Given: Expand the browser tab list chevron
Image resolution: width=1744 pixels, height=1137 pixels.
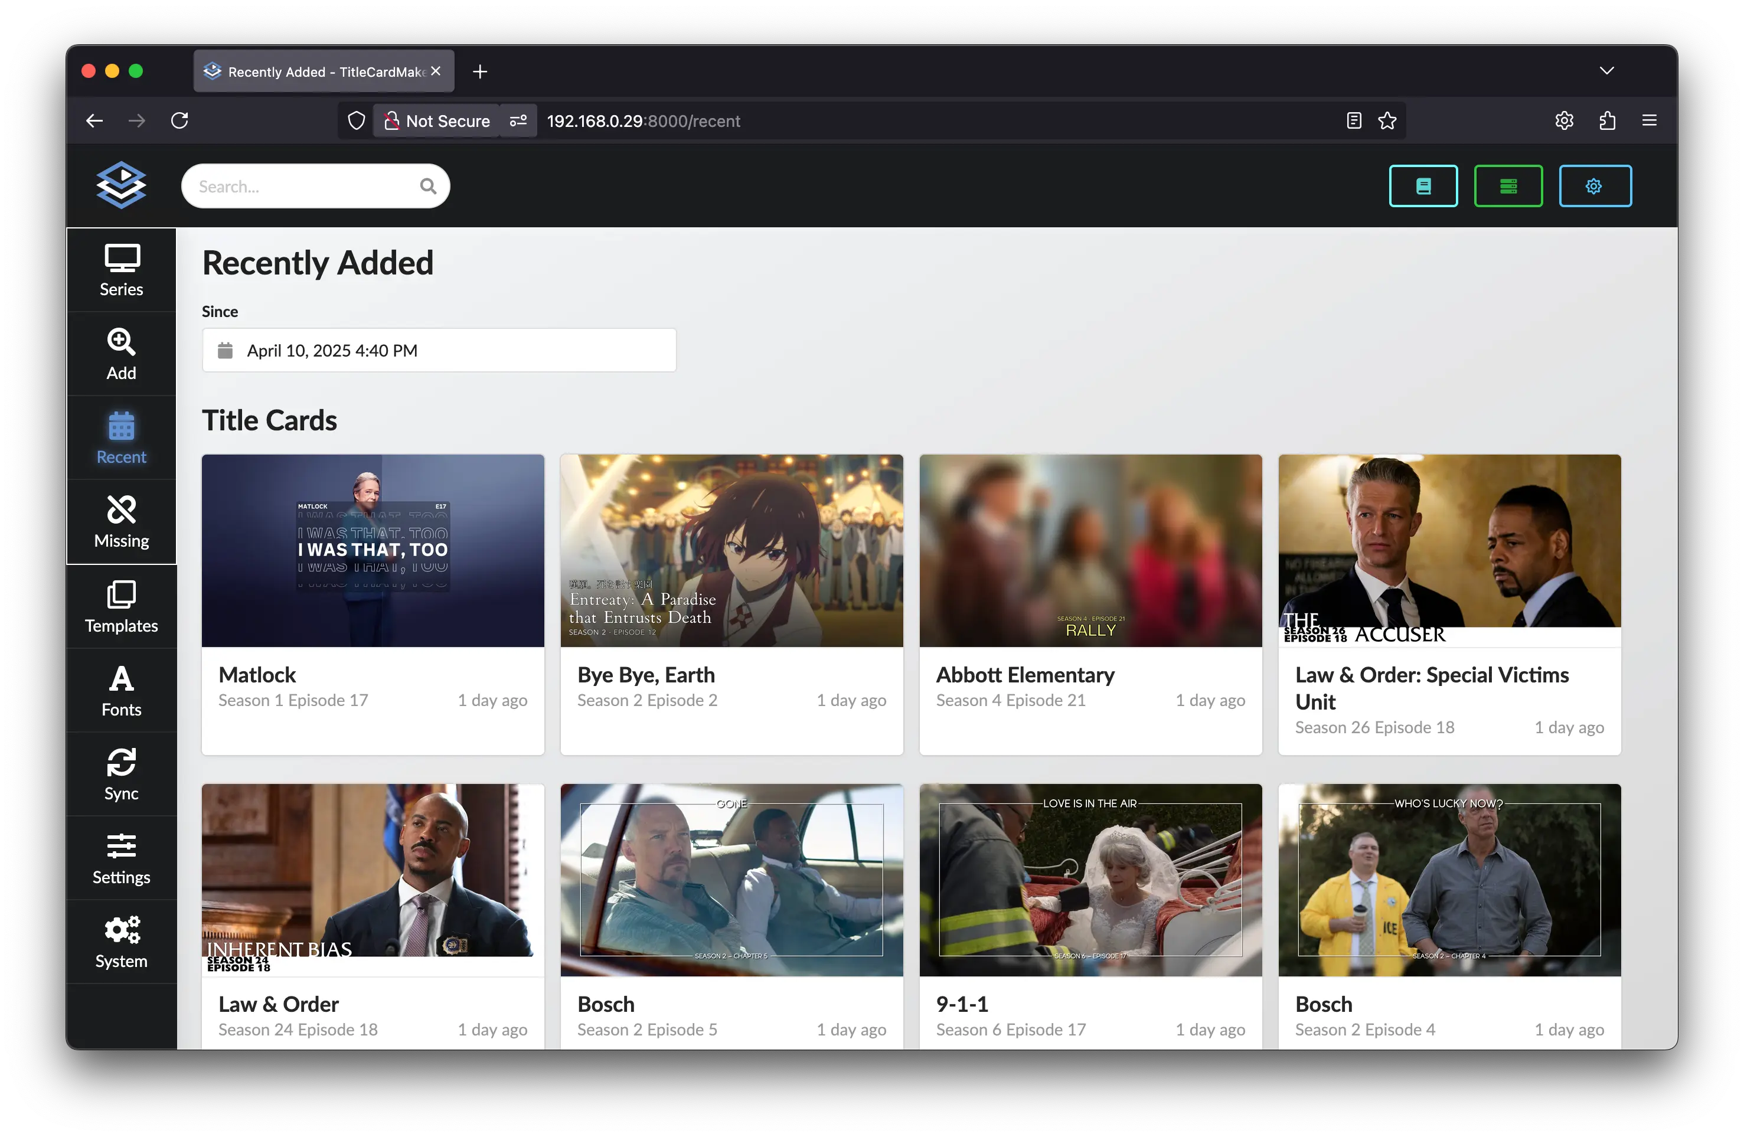Looking at the screenshot, I should [1606, 71].
